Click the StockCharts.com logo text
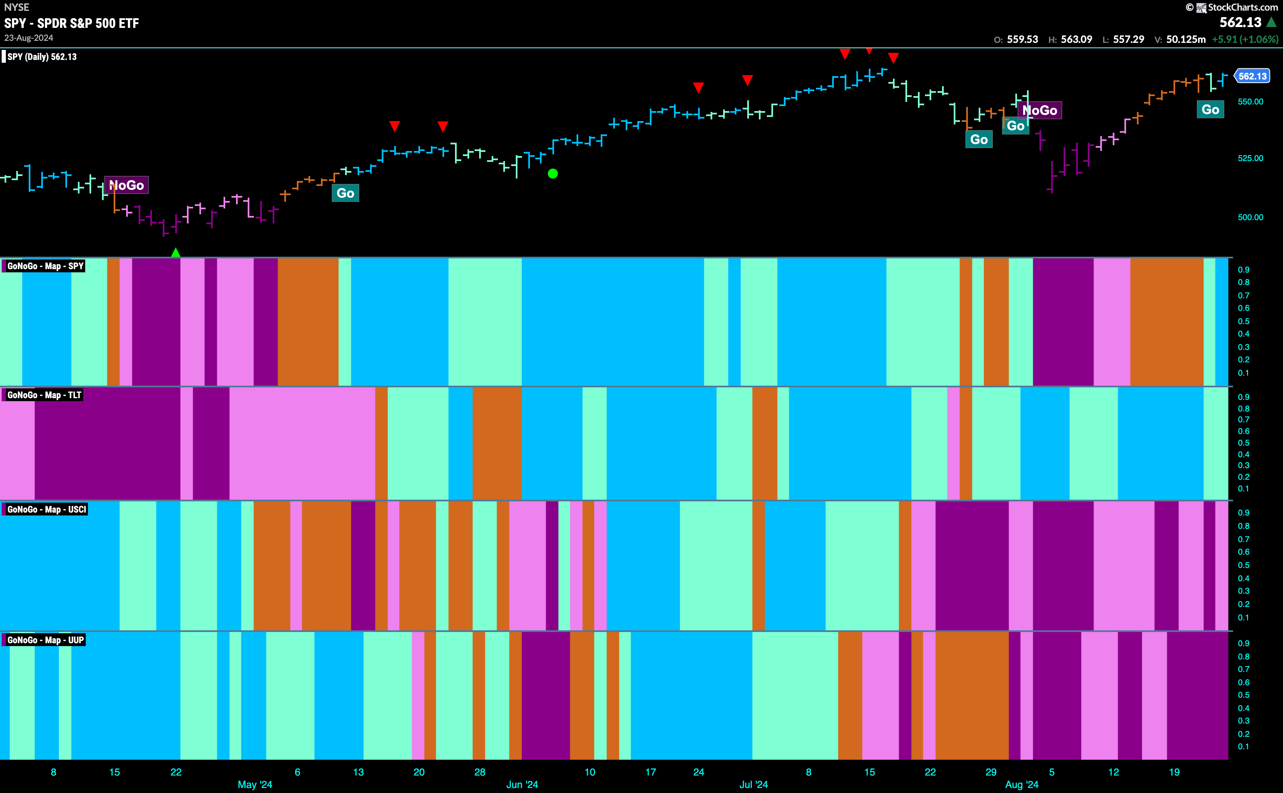Screen dimensions: 1283x793 (1243, 7)
